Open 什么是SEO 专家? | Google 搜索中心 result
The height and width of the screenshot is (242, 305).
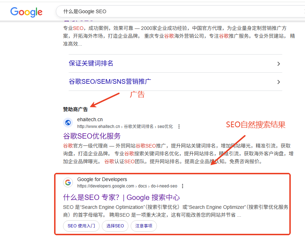121,197
